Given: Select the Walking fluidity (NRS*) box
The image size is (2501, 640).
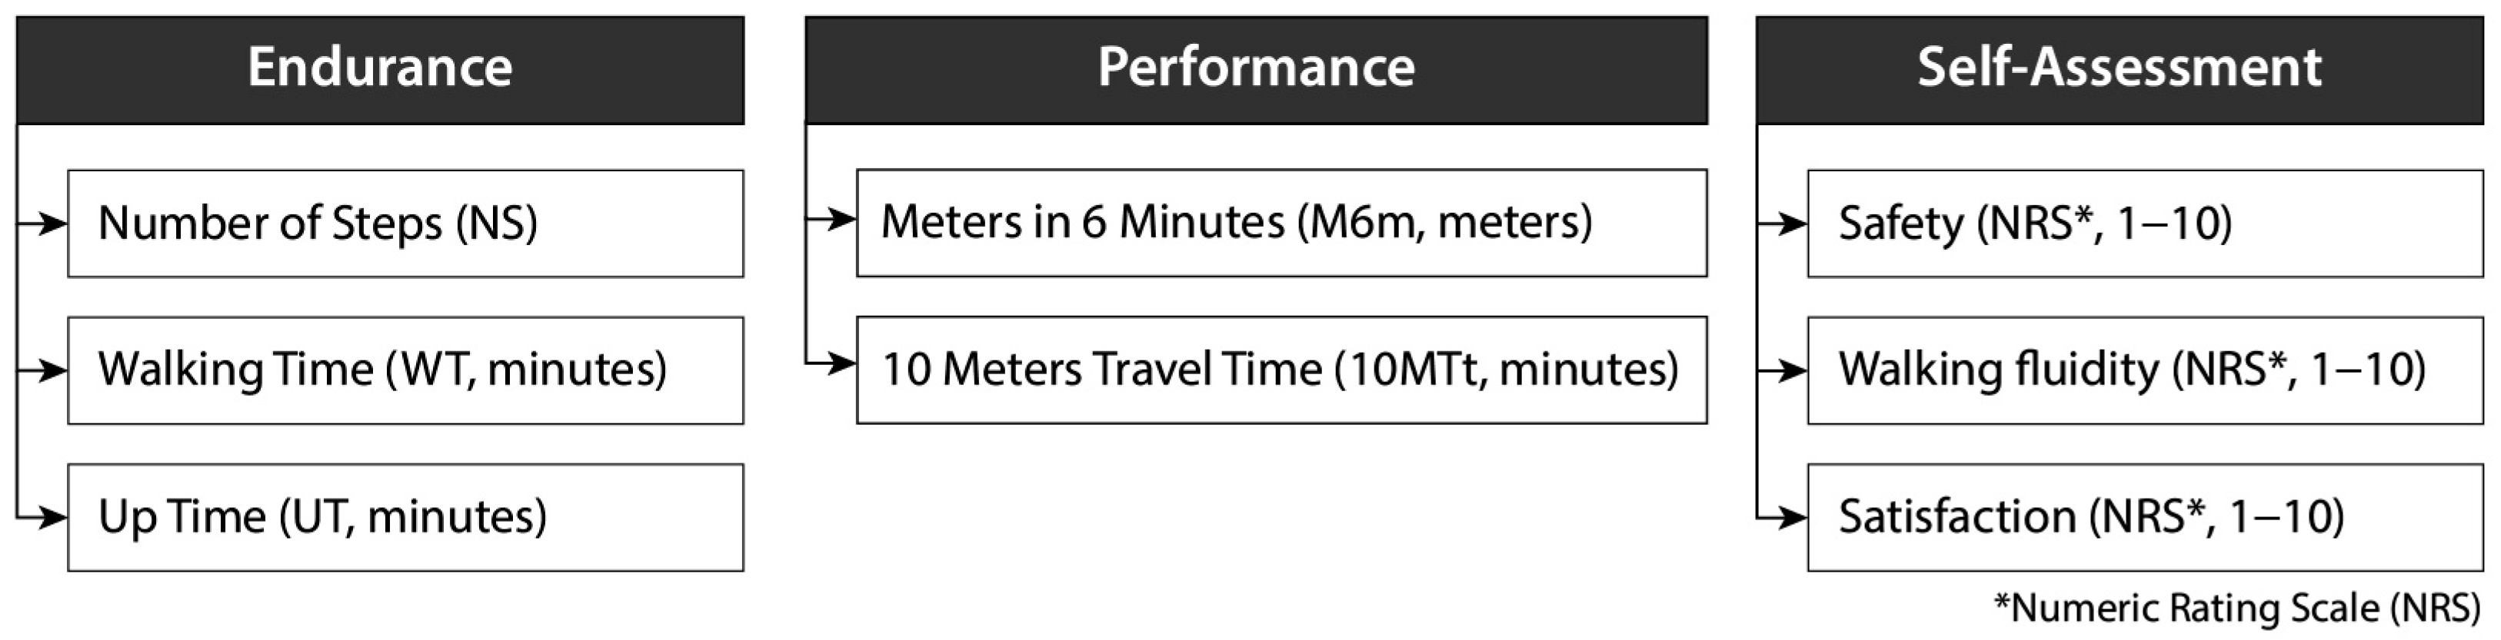Looking at the screenshot, I should pos(2146,370).
